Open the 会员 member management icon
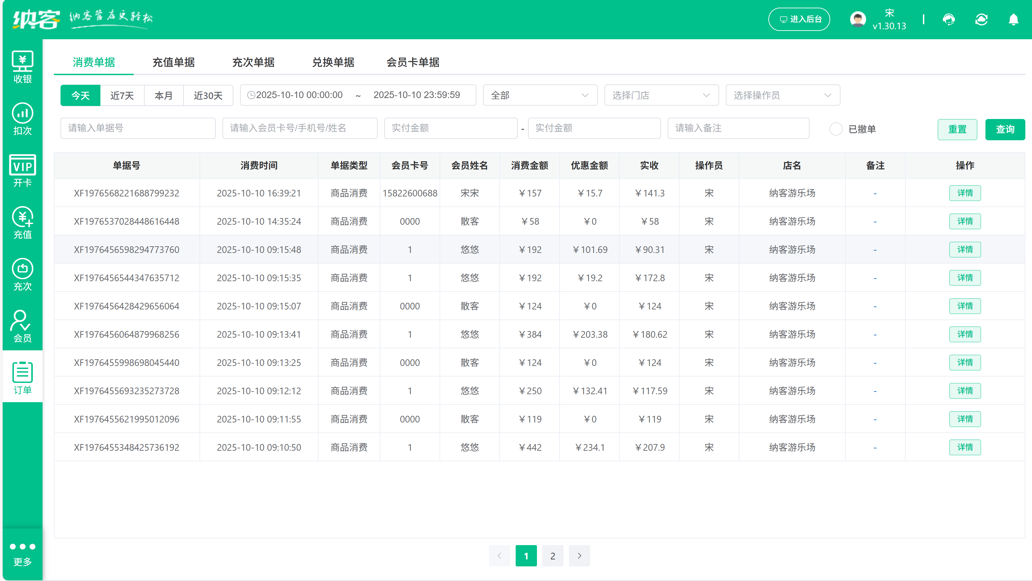Viewport: 1032px width, 581px height. (x=22, y=325)
